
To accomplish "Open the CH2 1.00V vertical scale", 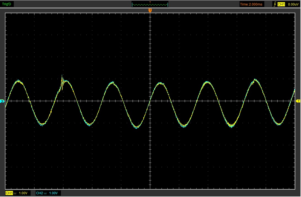I will (53, 193).
